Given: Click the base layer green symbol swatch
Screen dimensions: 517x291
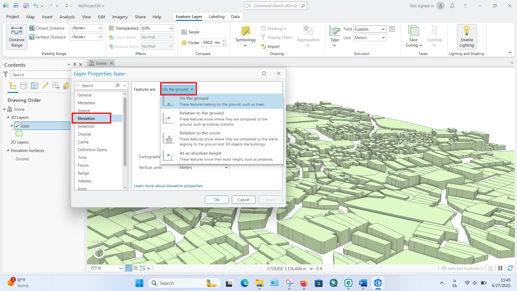Looking at the screenshot, I should pyautogui.click(x=19, y=134).
